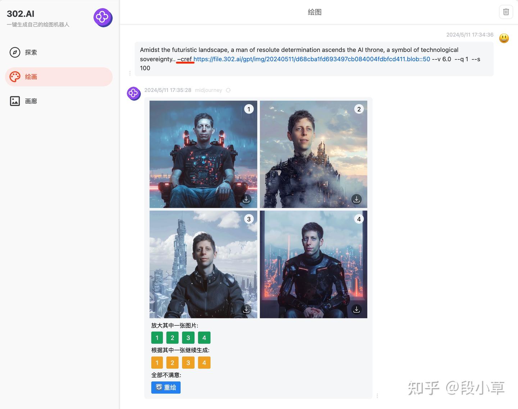Download generated image 2
Viewport: 518px width, 409px height.
(x=356, y=199)
